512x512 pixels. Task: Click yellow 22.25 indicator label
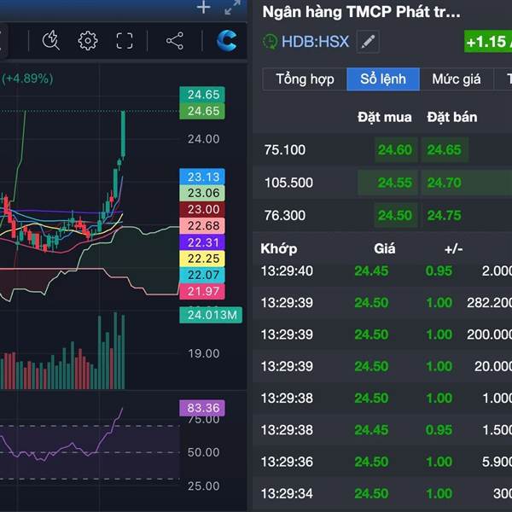[202, 259]
